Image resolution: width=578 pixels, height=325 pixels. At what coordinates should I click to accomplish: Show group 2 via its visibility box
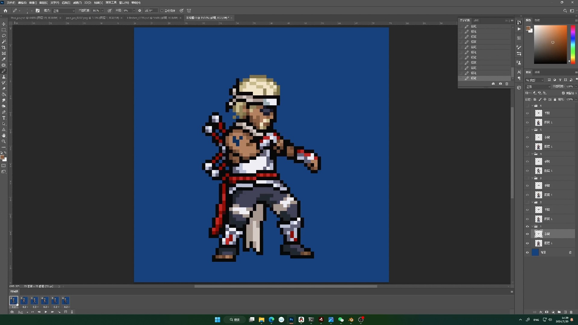click(x=527, y=202)
